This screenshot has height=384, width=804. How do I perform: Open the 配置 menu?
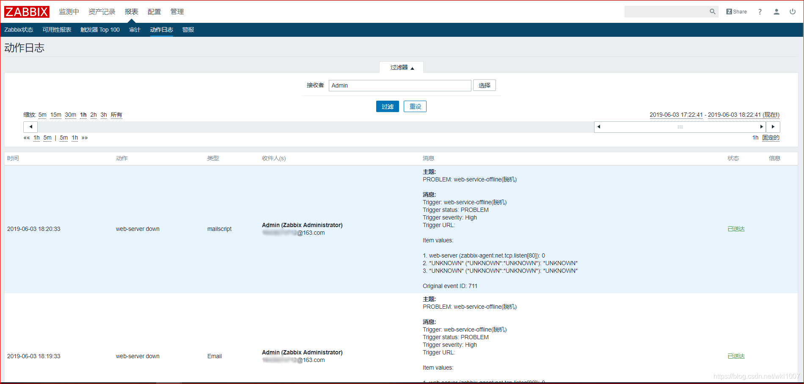click(154, 12)
